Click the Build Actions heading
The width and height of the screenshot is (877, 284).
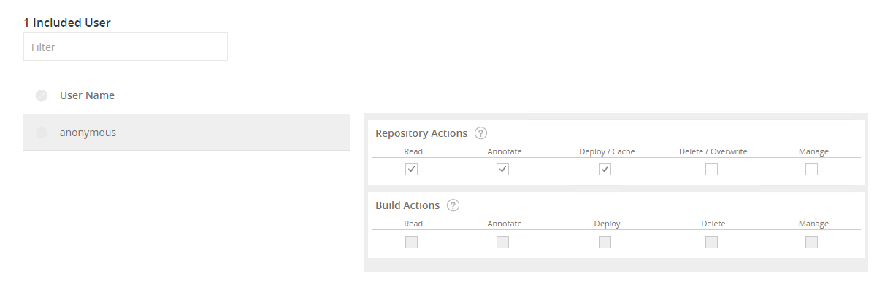coord(407,205)
